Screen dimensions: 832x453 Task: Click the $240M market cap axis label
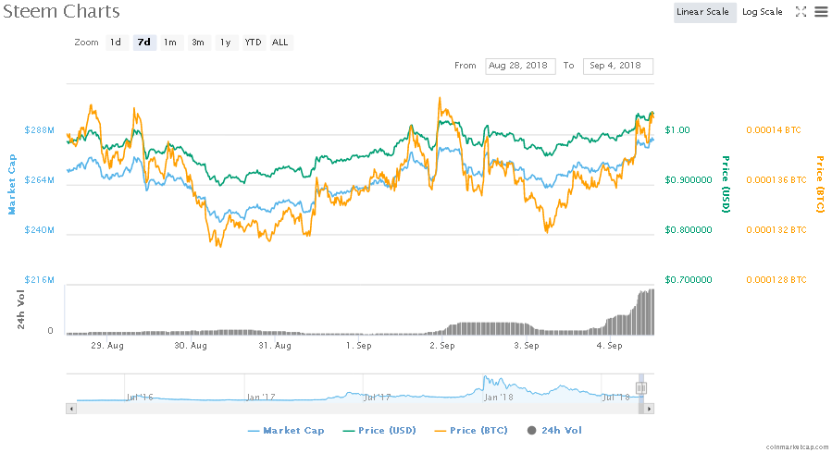click(39, 230)
